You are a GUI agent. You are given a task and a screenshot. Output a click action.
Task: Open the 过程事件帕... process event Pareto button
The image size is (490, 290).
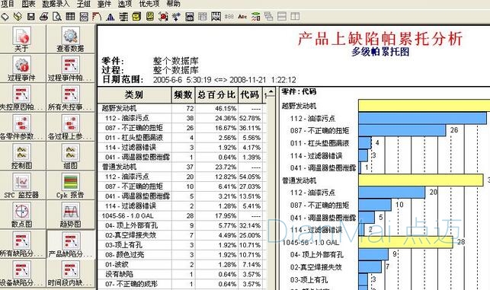point(70,68)
